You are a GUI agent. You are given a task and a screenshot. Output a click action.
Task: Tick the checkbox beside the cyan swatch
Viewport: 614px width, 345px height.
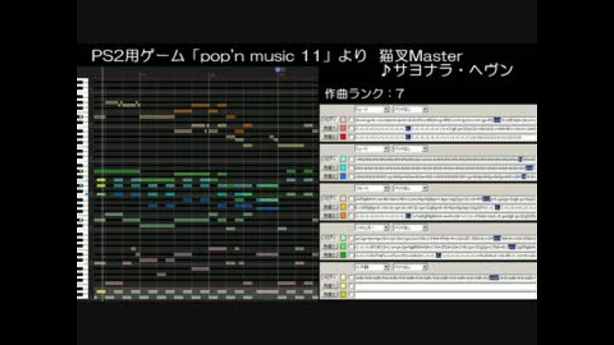(351, 168)
